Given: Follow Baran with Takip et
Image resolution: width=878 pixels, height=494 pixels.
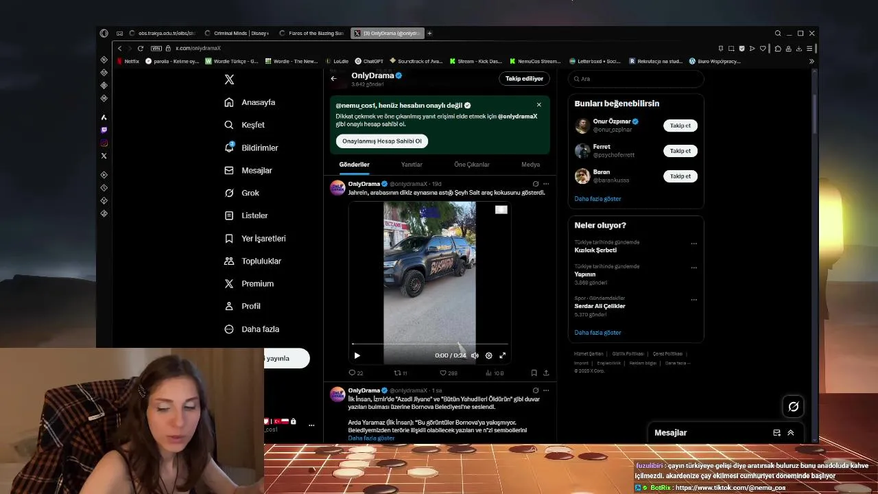Looking at the screenshot, I should pyautogui.click(x=680, y=176).
